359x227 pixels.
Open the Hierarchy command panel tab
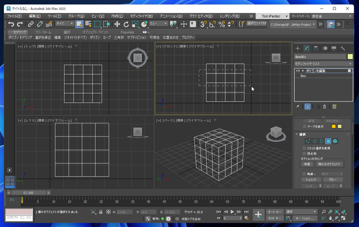coord(316,48)
